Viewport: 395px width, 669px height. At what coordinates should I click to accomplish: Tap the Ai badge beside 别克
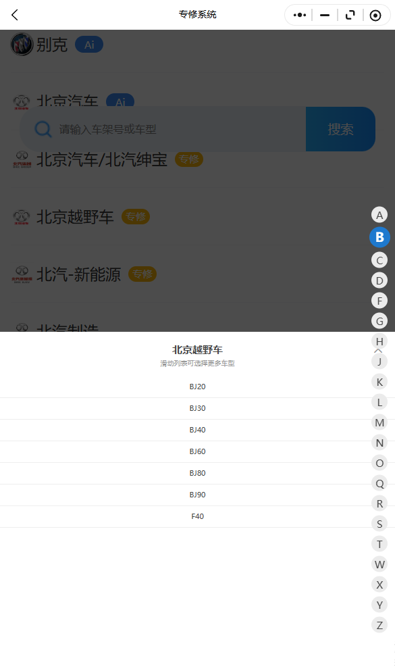[89, 45]
